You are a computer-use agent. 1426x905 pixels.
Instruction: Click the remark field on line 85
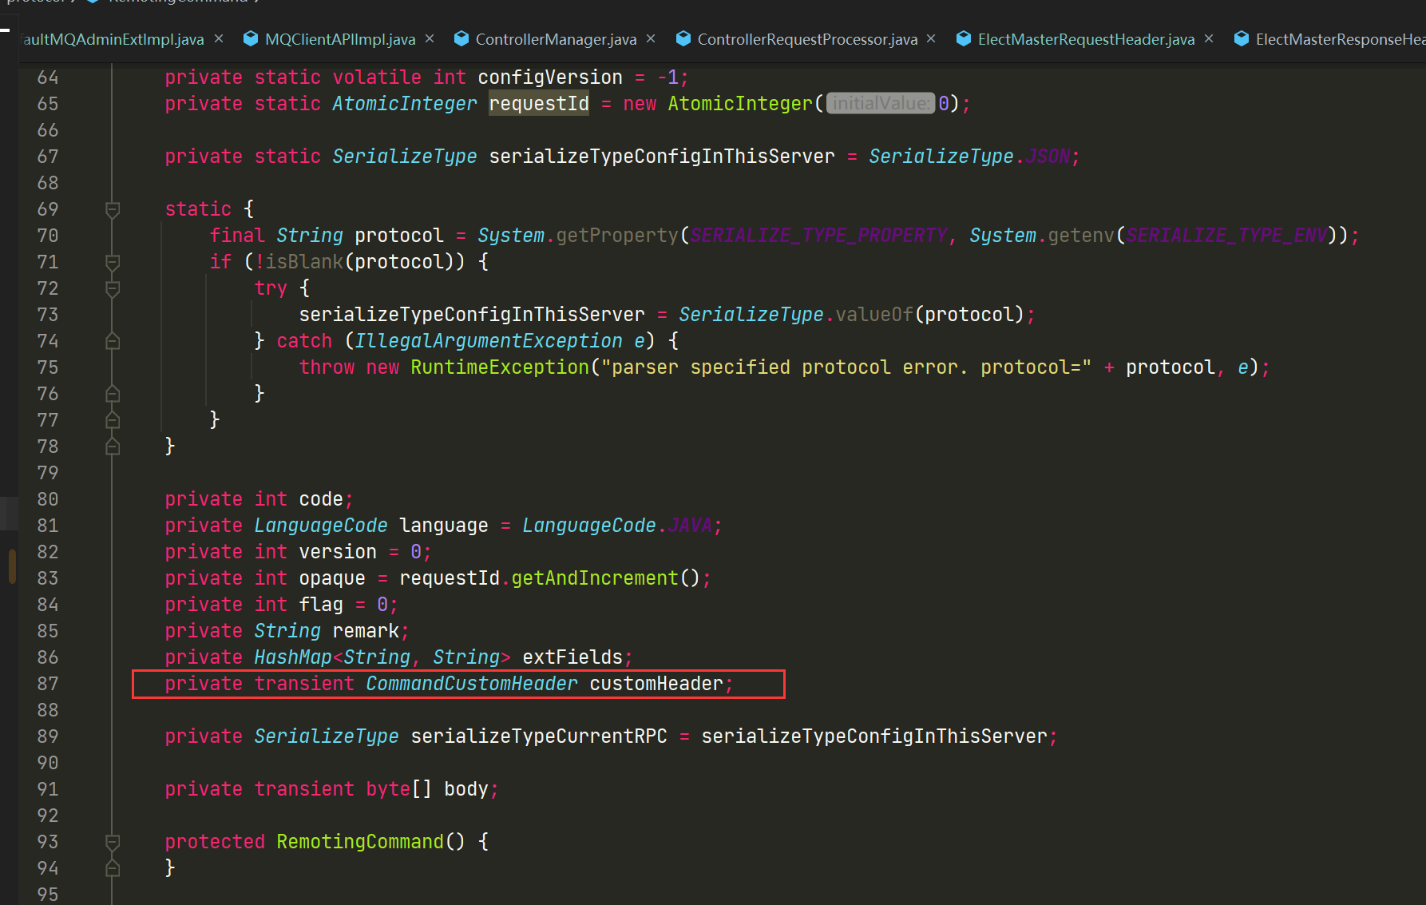pyautogui.click(x=366, y=631)
